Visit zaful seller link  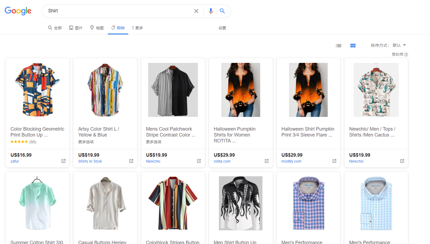tap(15, 161)
